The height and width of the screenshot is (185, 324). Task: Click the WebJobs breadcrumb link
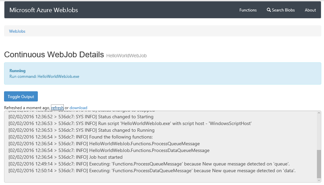[x=17, y=31]
